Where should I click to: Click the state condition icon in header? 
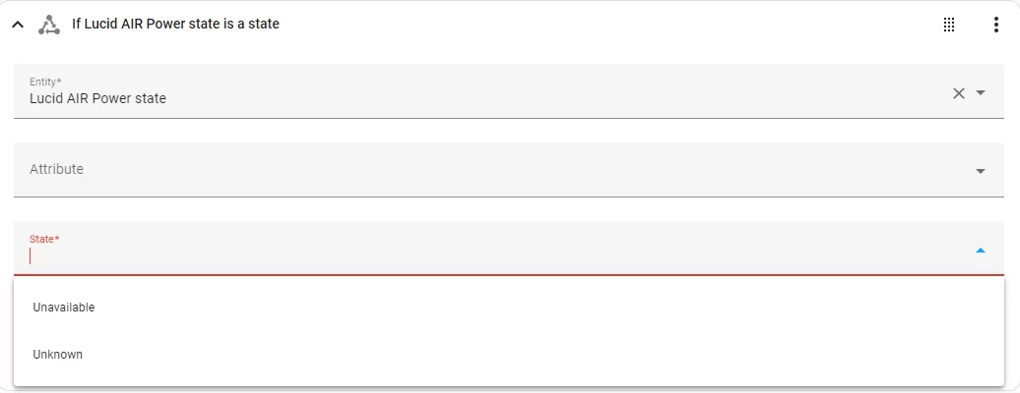coord(49,25)
